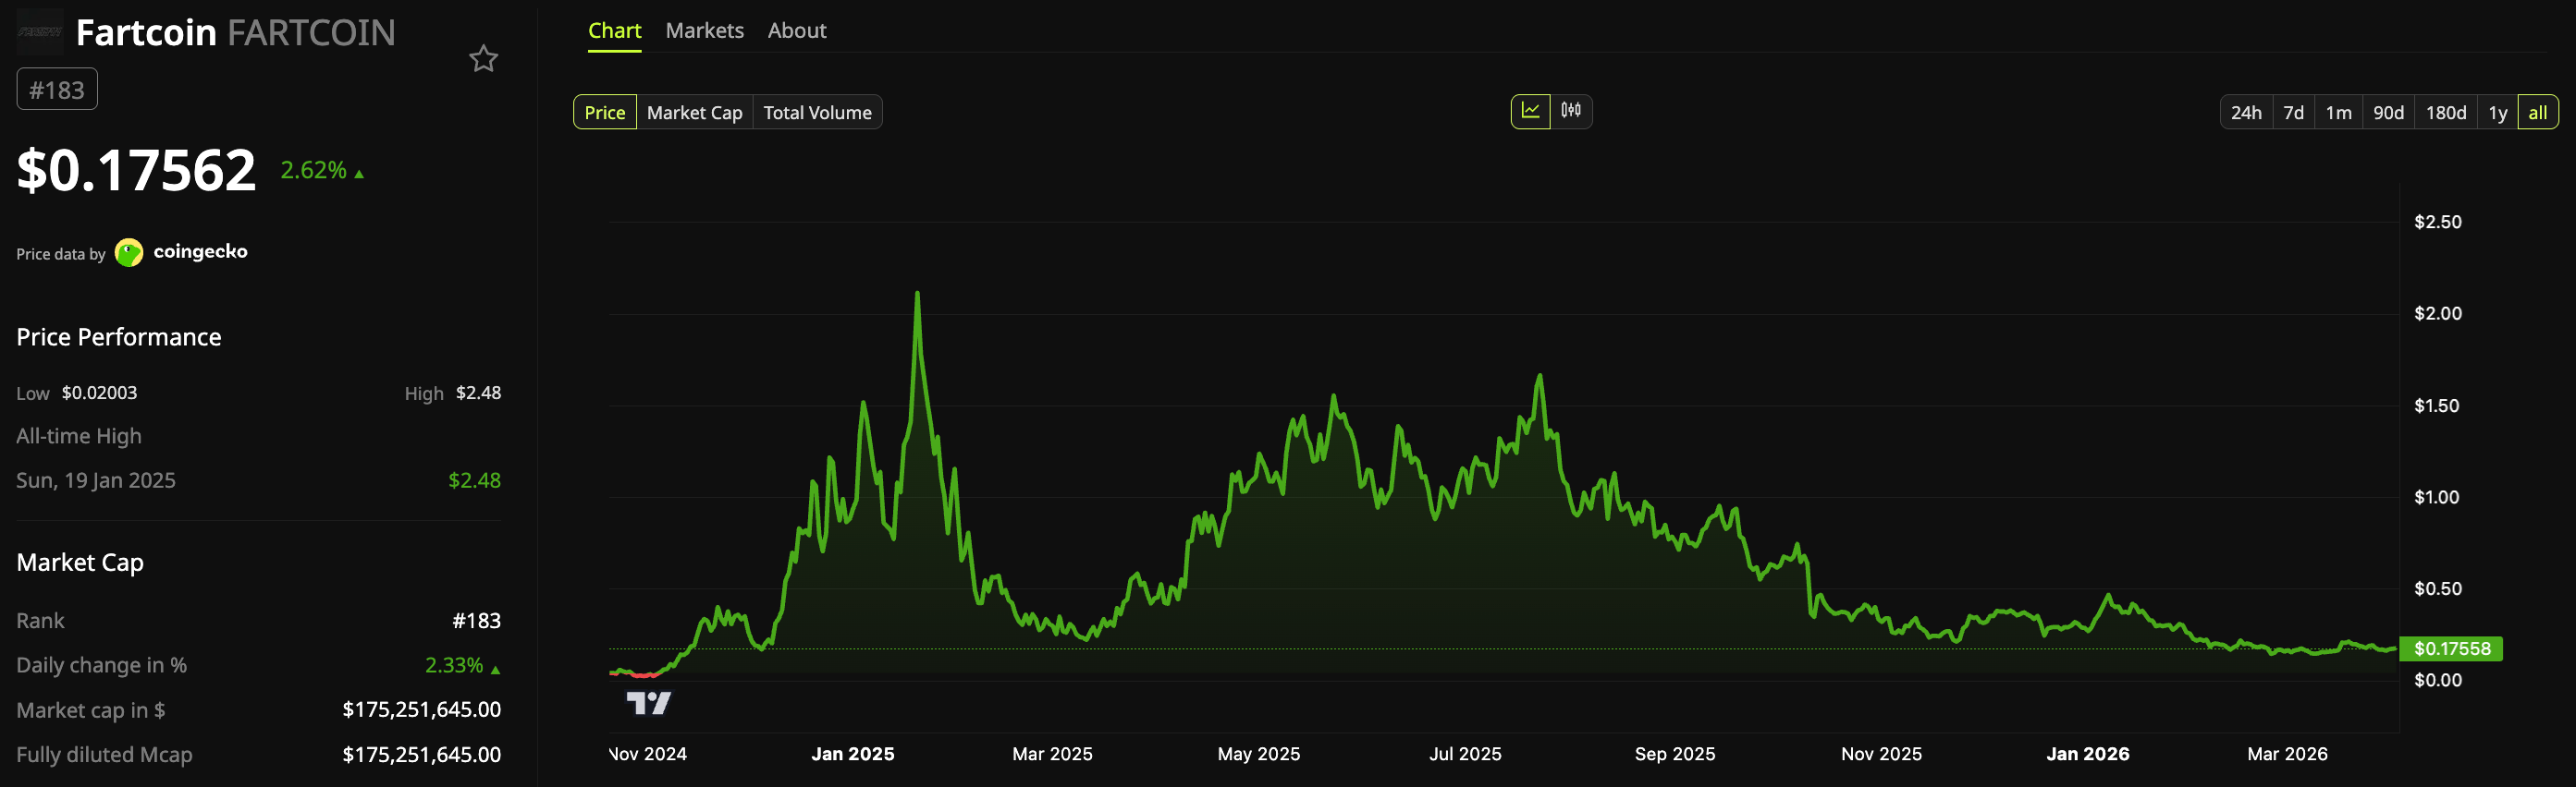This screenshot has width=2576, height=787.
Task: Select the Chart tab
Action: [614, 31]
